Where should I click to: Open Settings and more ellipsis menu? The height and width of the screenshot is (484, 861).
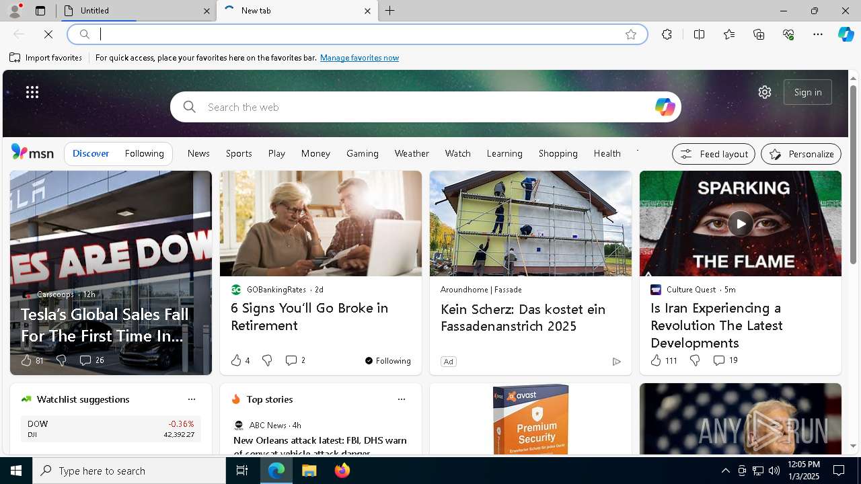click(818, 34)
